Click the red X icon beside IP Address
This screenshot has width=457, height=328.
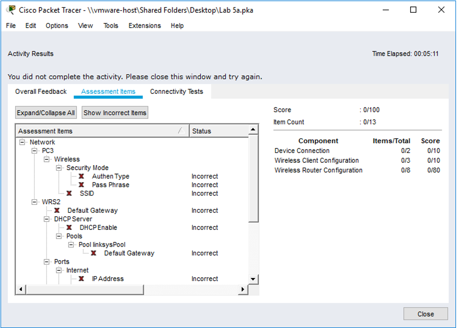[81, 279]
